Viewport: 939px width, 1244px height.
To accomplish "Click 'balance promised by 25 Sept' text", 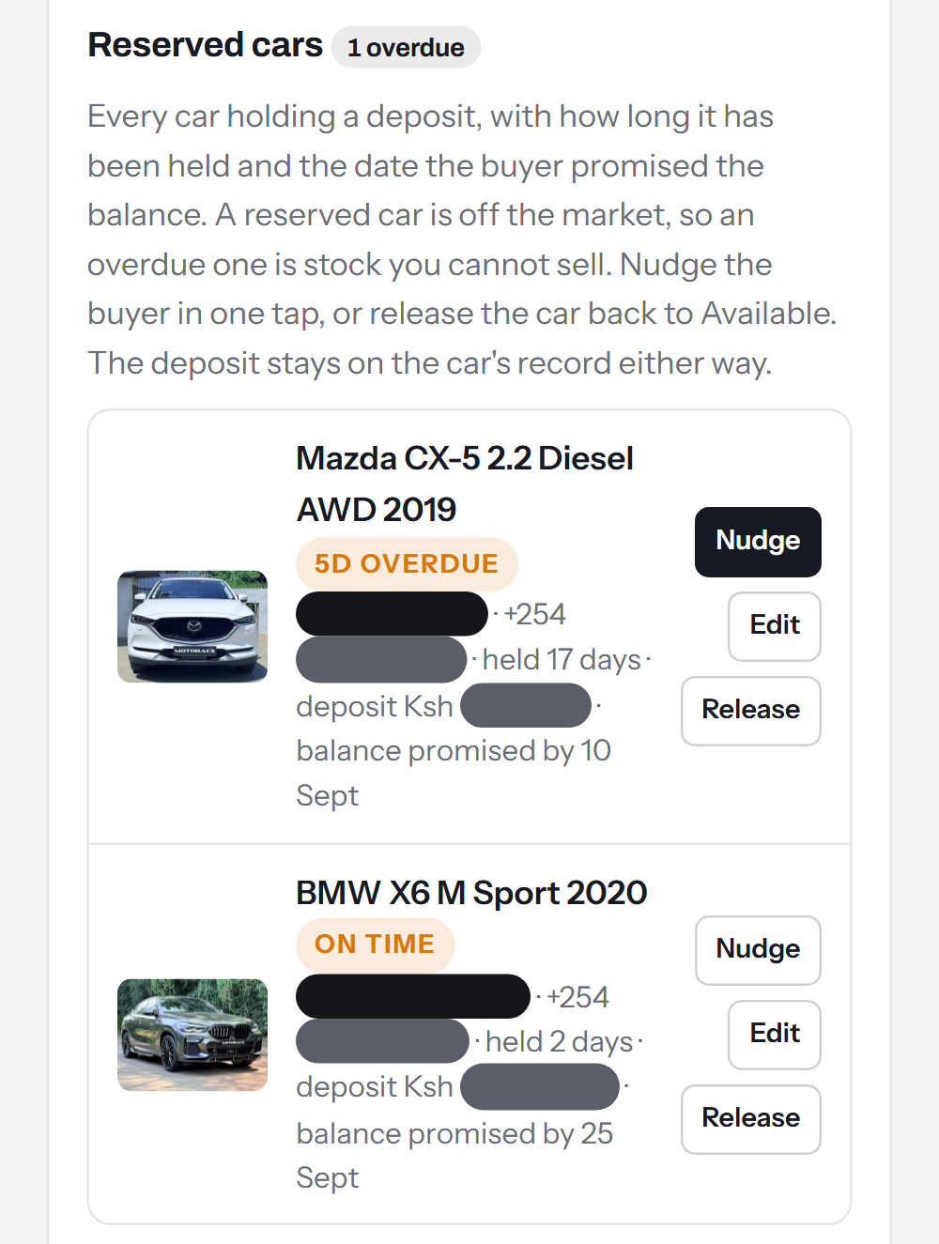I will tap(454, 1155).
